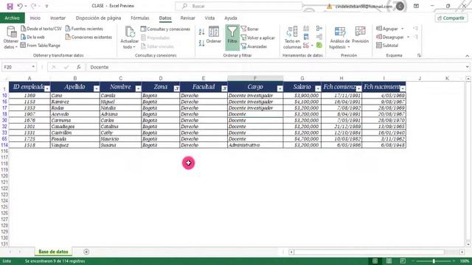Viewport: 472px width, 265px height.
Task: Open Facultad filter dropdown
Action: 224,88
